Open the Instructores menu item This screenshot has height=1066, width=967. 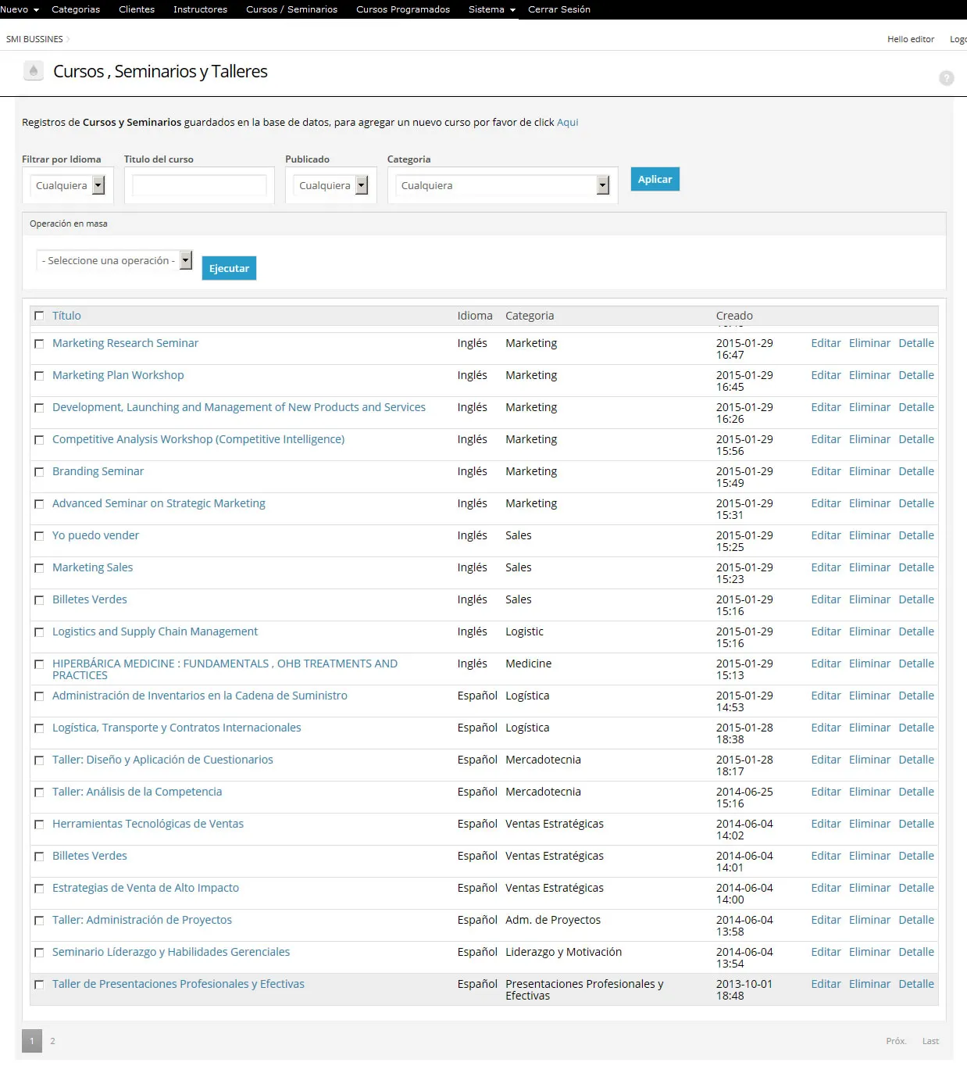tap(200, 9)
